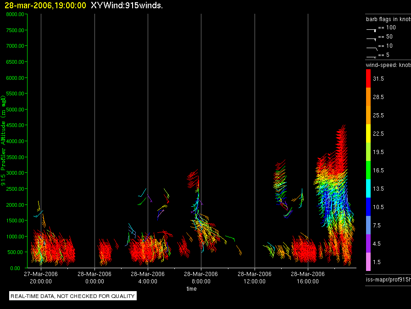
Task: Click the 25.5 wind-speed legend value
Action: [378, 116]
